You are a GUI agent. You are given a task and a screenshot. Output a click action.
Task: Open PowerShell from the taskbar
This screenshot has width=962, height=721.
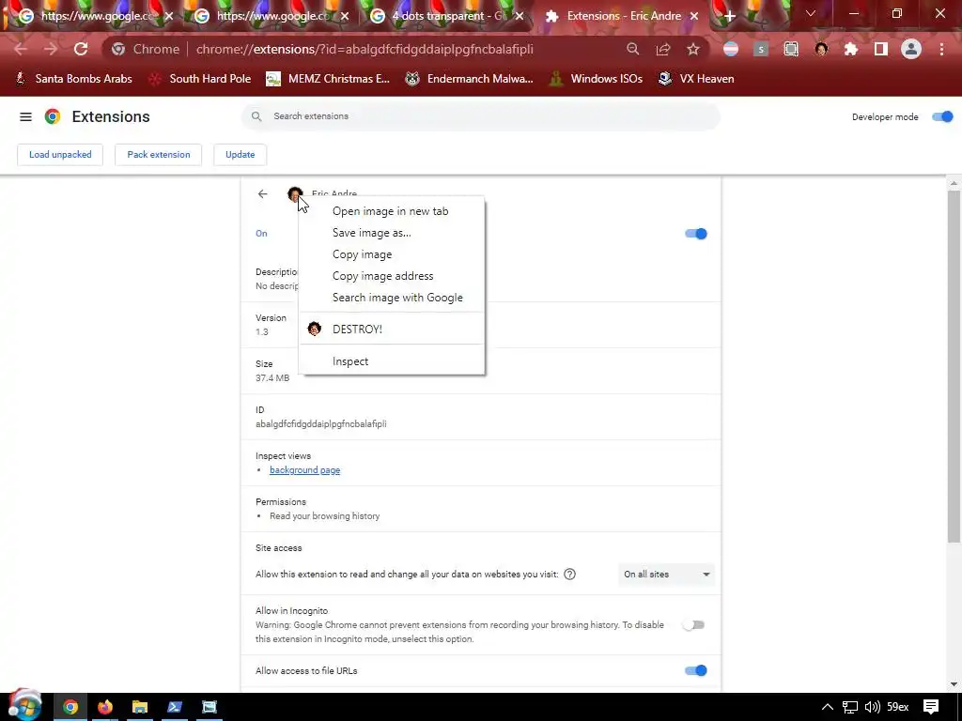click(175, 707)
